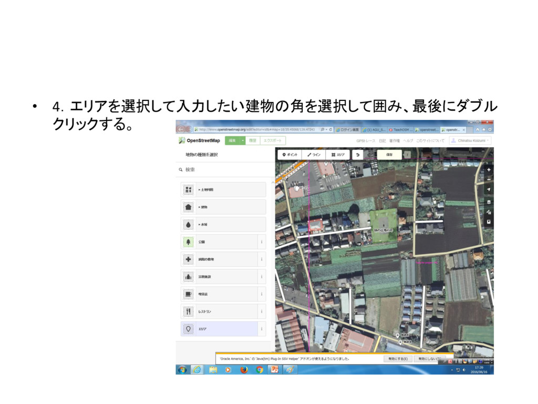Expand the 土地利用 (land use) category
The width and height of the screenshot is (538, 404).
click(x=223, y=189)
